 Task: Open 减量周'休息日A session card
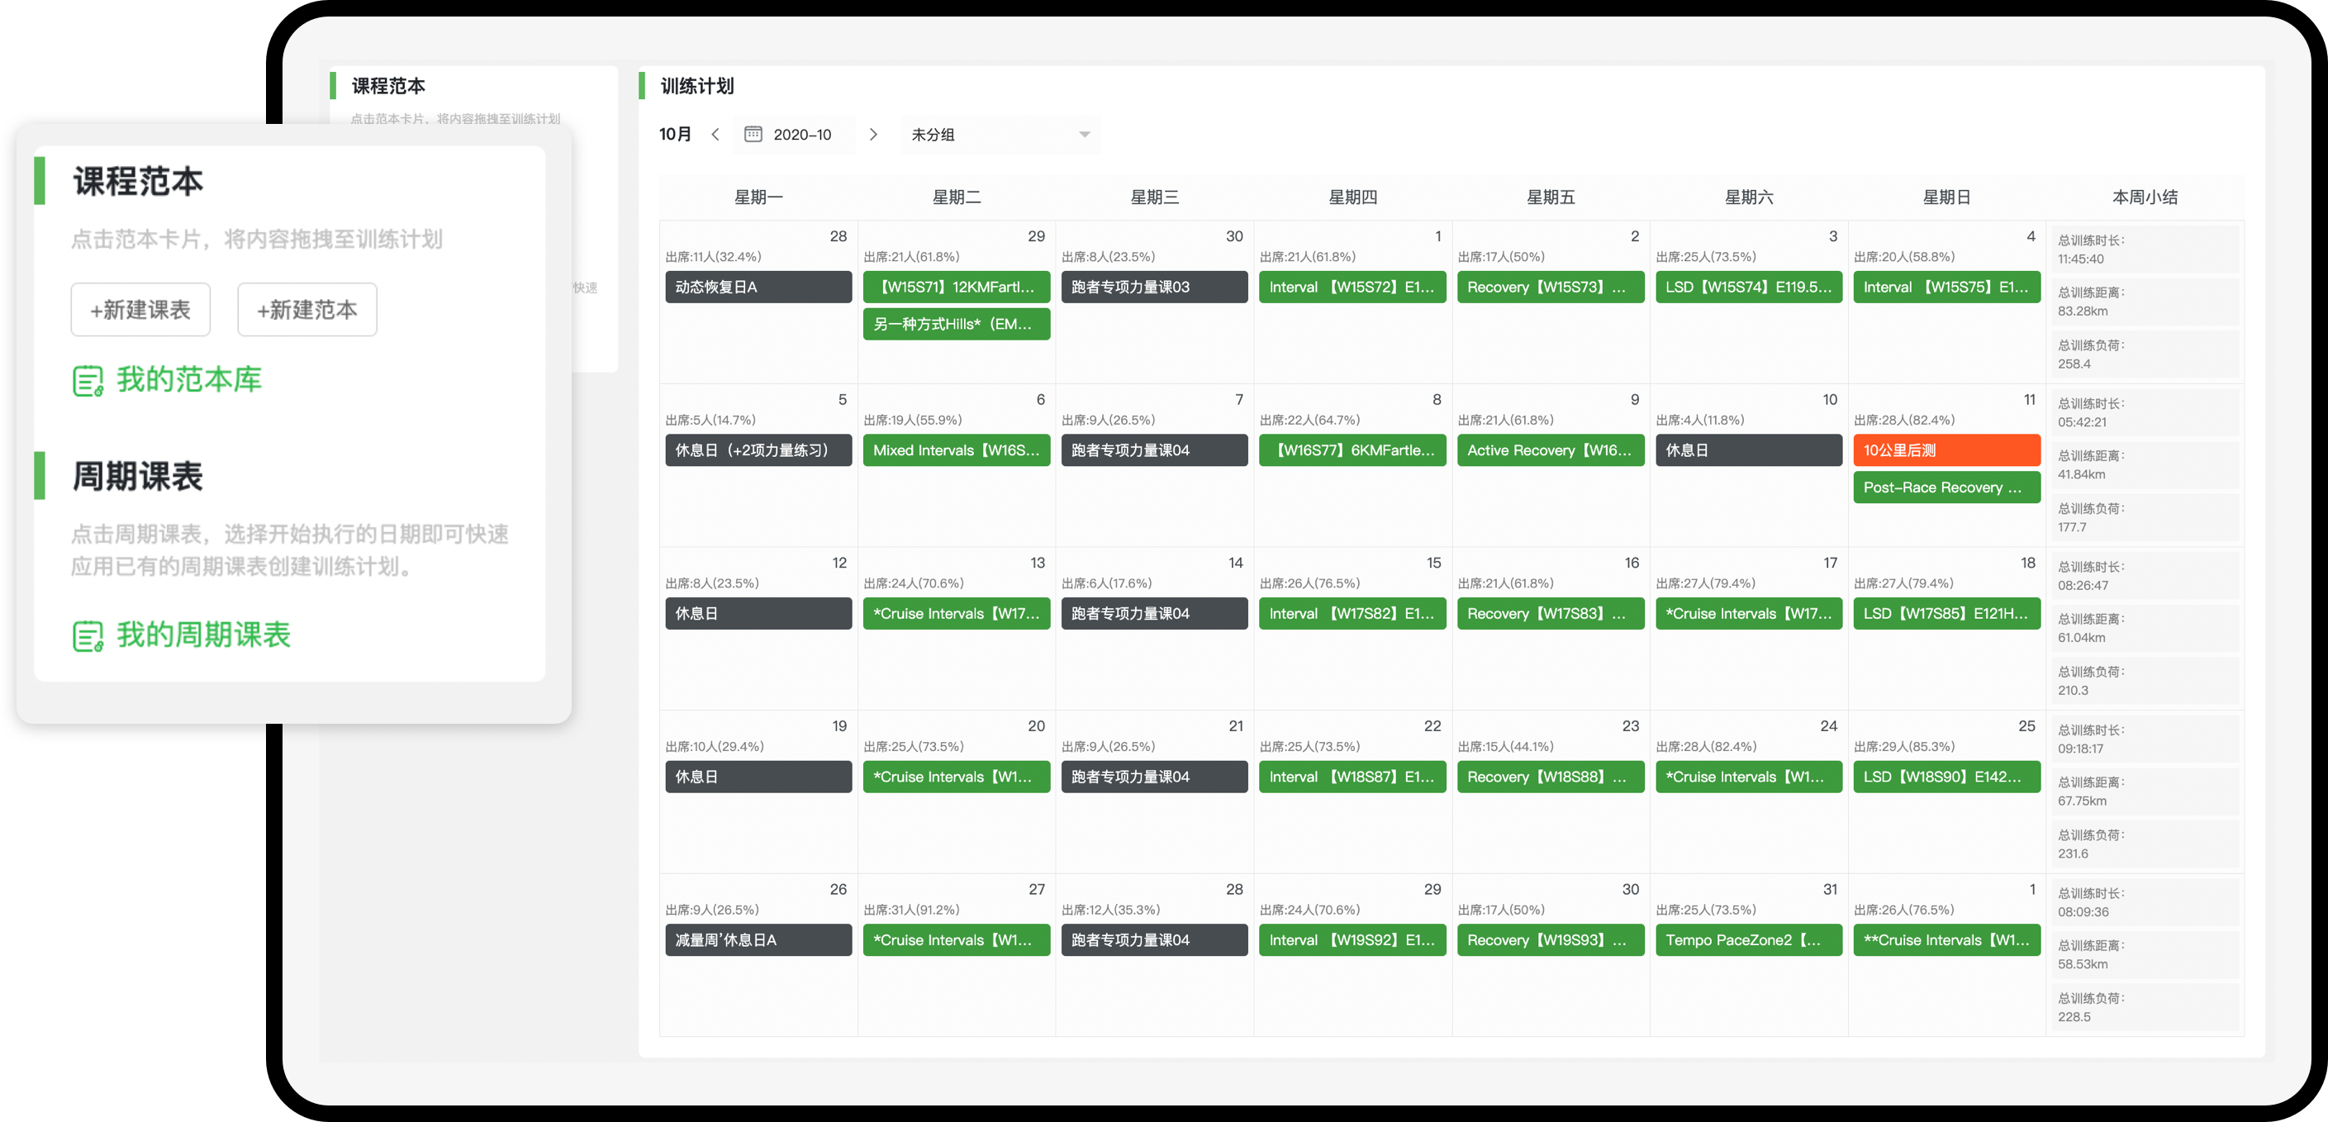758,940
